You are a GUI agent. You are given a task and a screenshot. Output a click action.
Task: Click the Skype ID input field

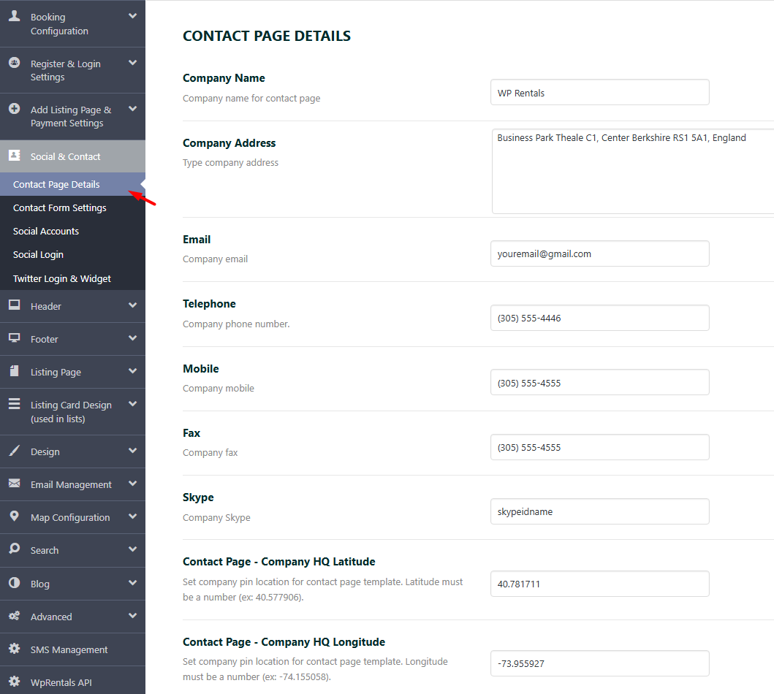600,511
